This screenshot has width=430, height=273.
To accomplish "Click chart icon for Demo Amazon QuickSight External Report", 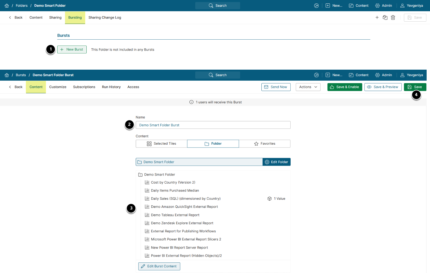I will [147, 207].
